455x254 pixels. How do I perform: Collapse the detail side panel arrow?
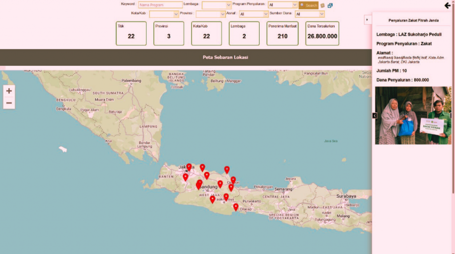(x=367, y=20)
